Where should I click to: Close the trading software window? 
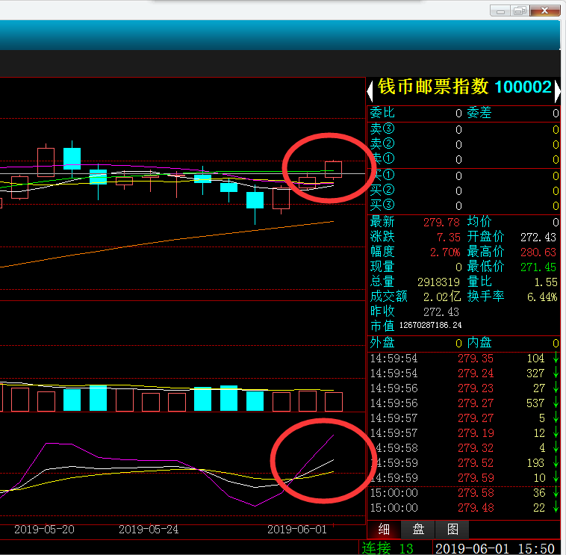click(x=547, y=10)
